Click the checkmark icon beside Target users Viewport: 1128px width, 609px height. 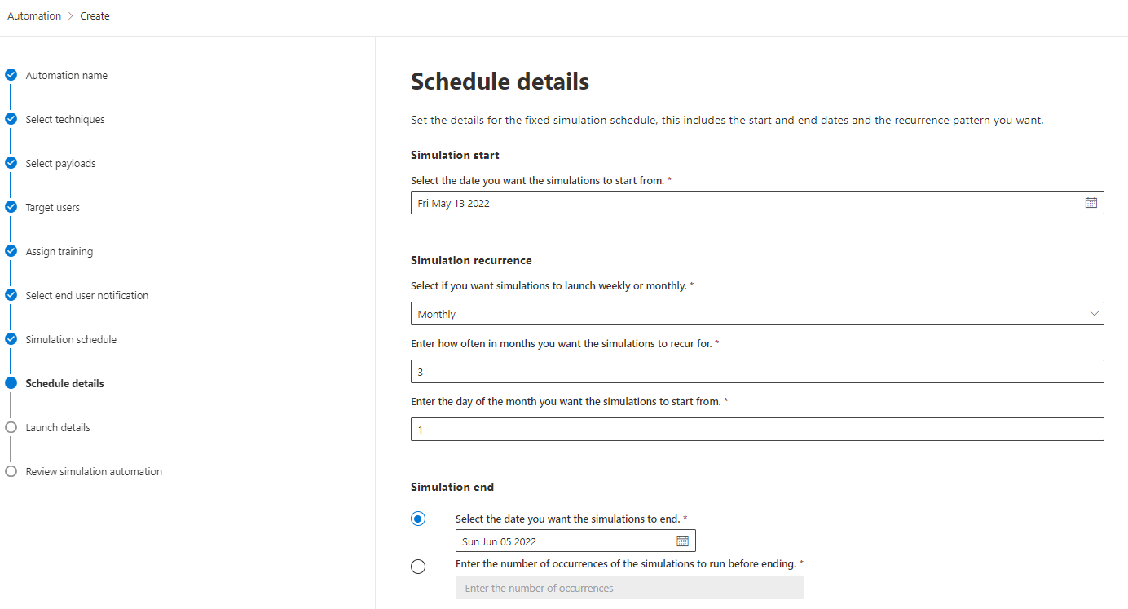11,206
